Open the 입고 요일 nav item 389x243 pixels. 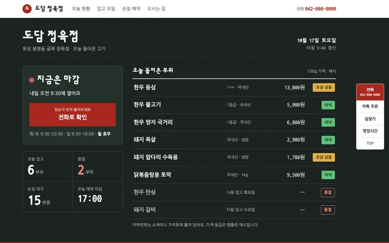coord(106,9)
